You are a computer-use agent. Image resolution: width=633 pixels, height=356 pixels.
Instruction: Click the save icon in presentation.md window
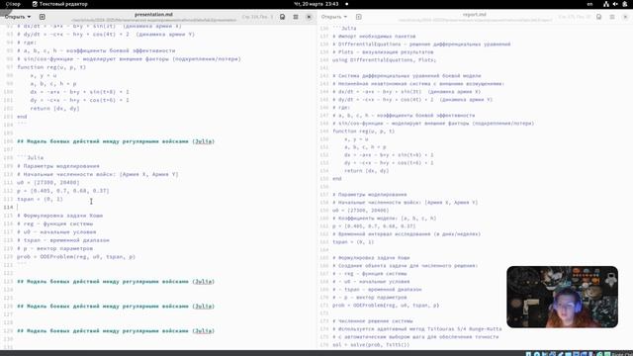[x=283, y=17]
